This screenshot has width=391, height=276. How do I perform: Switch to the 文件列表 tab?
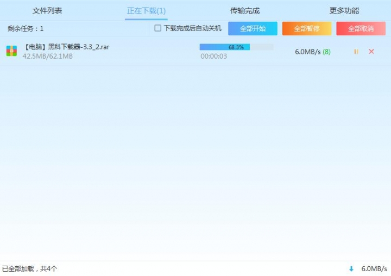click(x=47, y=10)
